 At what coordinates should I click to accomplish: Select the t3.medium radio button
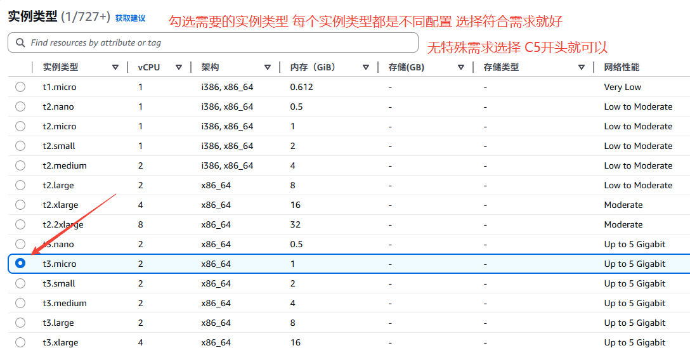pos(20,303)
